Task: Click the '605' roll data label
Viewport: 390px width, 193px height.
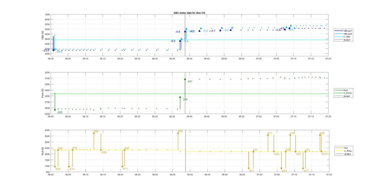Action: point(180,131)
